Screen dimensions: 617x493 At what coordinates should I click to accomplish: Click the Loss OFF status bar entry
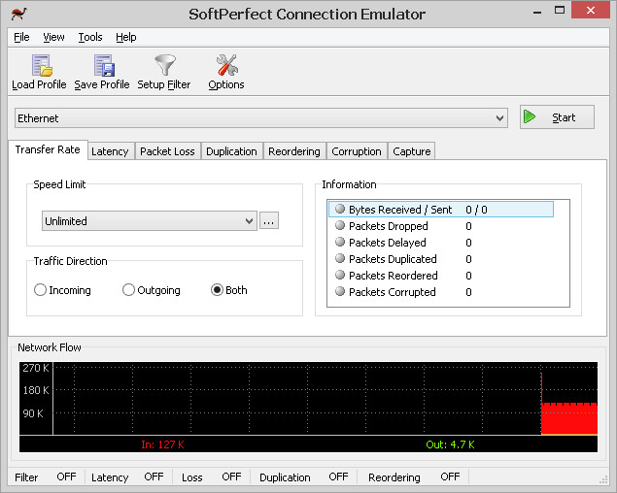[x=211, y=477]
